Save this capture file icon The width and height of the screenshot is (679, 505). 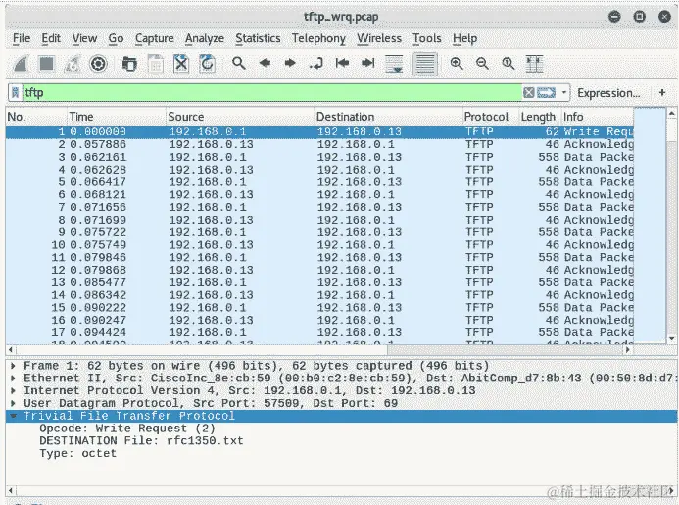tap(156, 64)
